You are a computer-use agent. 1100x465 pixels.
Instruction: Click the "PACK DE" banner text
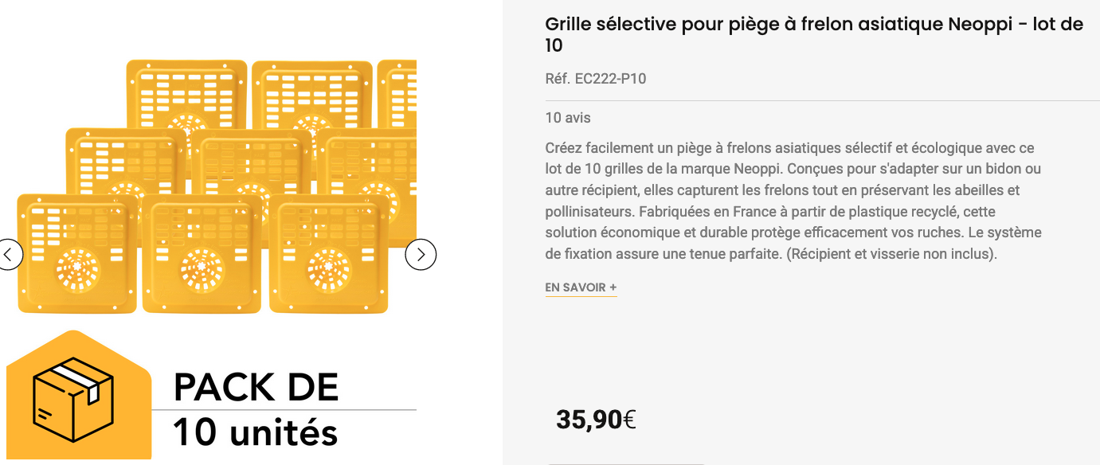point(256,388)
